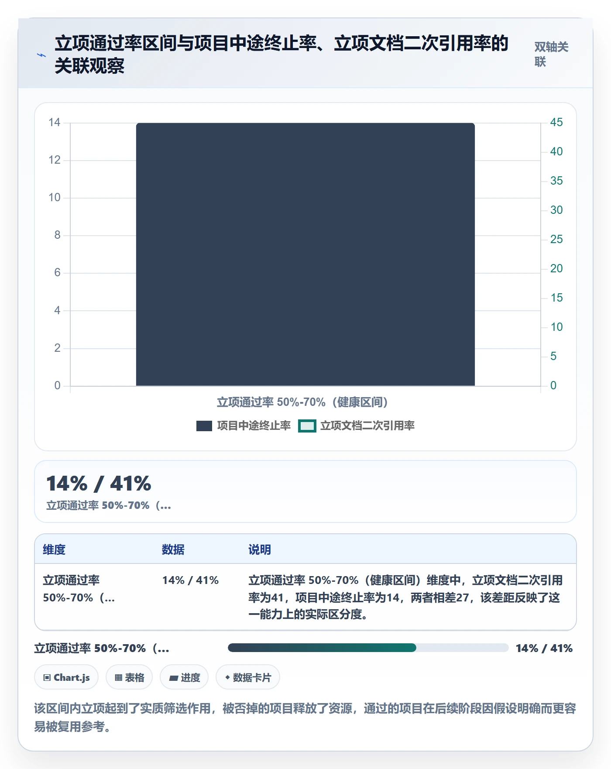The height and width of the screenshot is (769, 611).
Task: Click the right axis value 45
Action: click(556, 122)
